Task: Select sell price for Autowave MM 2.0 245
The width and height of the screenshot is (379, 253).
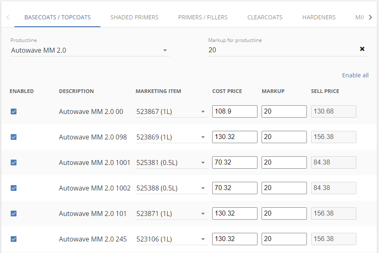Action: click(334, 239)
